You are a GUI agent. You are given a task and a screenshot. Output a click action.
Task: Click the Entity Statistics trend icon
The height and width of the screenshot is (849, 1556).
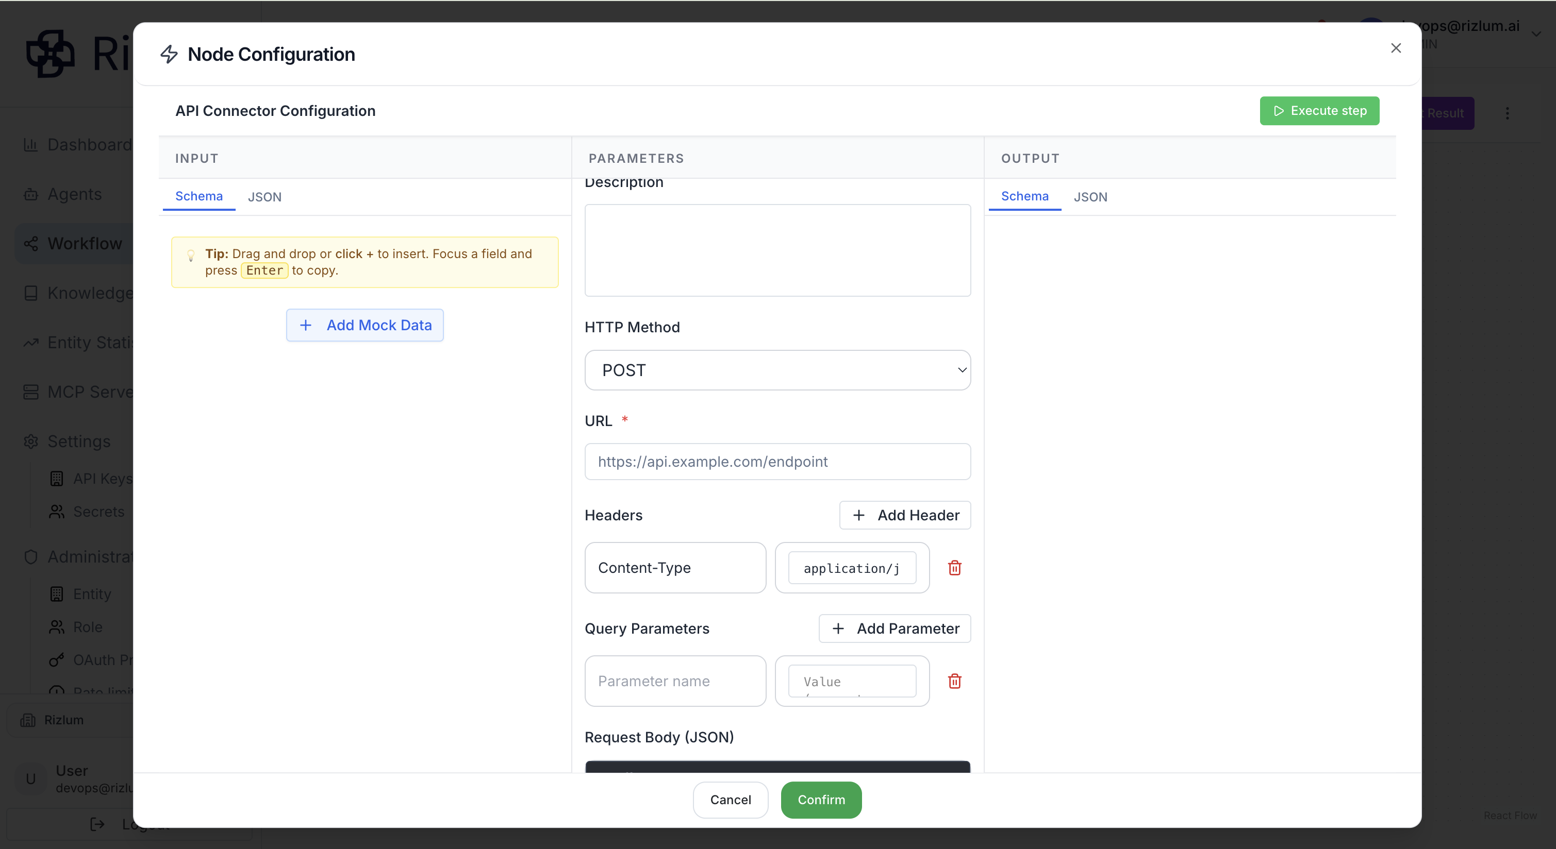point(31,343)
